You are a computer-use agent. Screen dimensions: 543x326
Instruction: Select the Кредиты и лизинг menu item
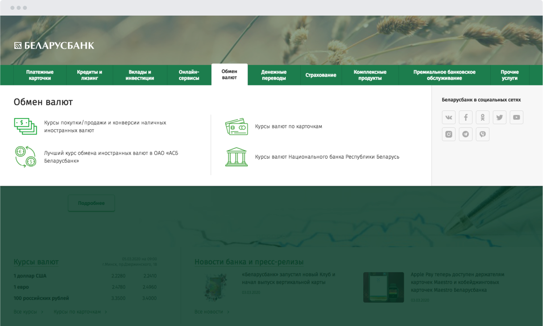[x=89, y=75]
